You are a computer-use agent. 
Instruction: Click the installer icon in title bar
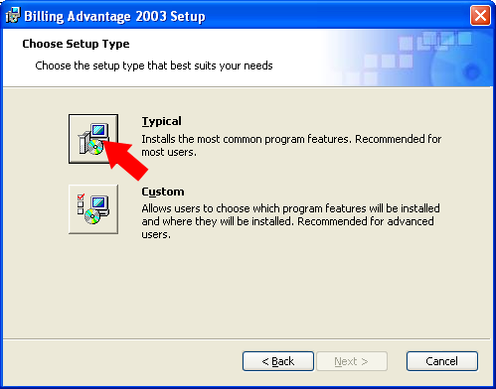tap(13, 15)
